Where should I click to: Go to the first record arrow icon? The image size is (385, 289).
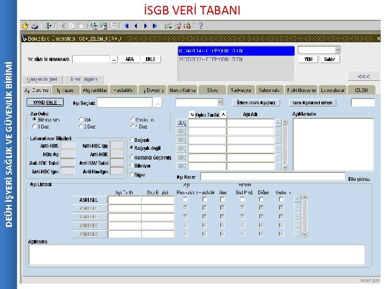tap(127, 26)
